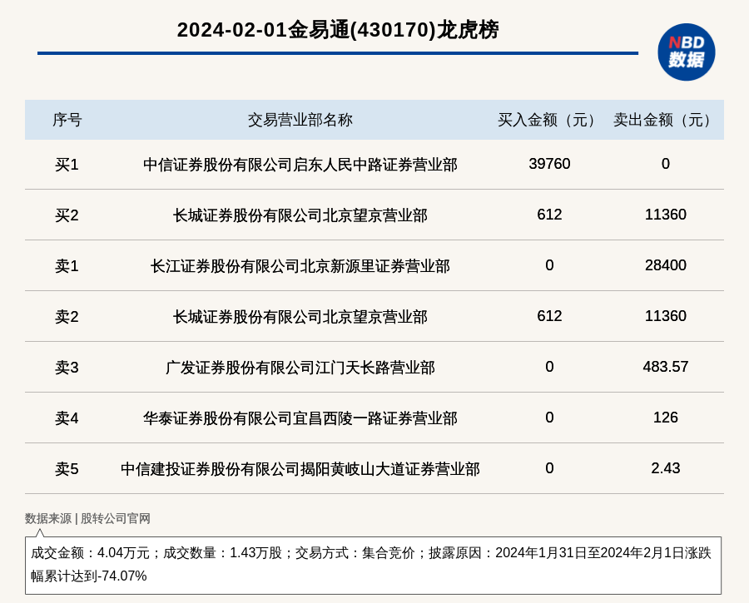Select buy amount 0 in 卖1 row
This screenshot has height=603, width=749.
point(549,265)
